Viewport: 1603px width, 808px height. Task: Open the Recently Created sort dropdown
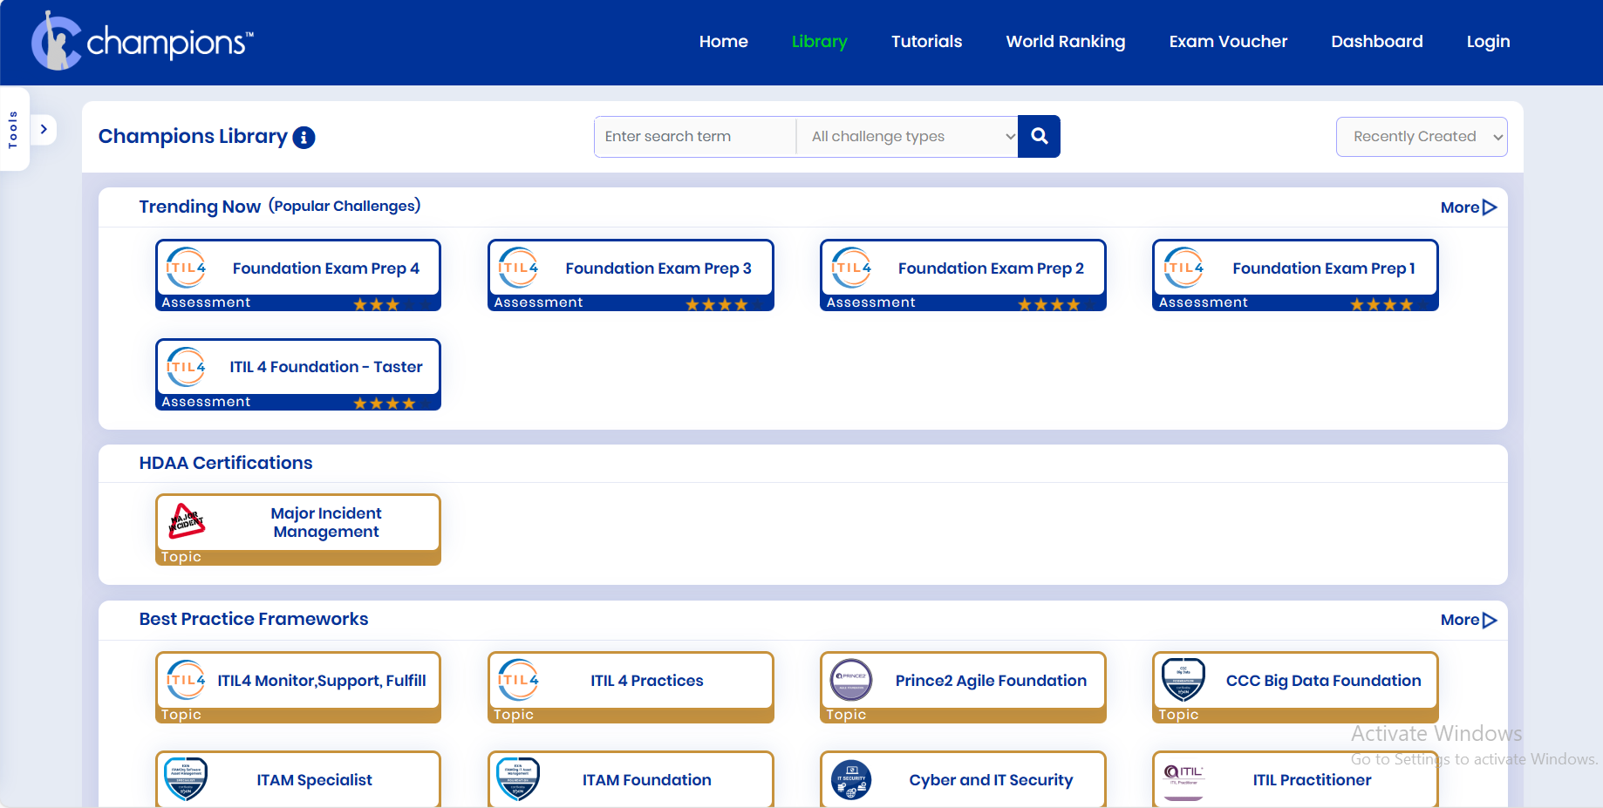[1421, 137]
